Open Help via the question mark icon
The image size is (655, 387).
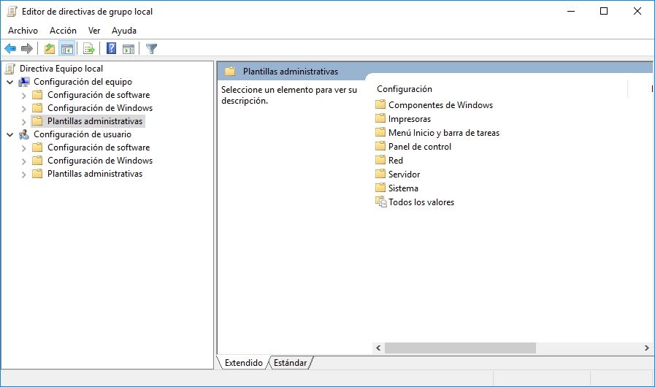pos(112,48)
